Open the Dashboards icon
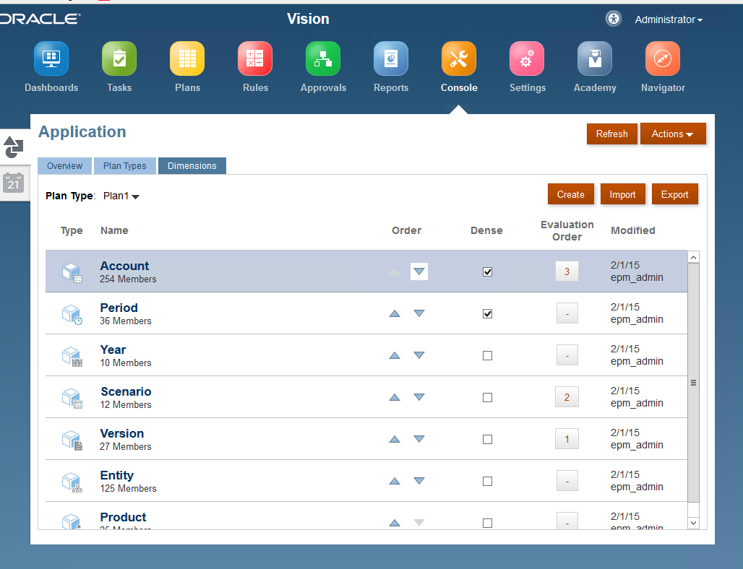Image resolution: width=743 pixels, height=569 pixels. (x=51, y=58)
